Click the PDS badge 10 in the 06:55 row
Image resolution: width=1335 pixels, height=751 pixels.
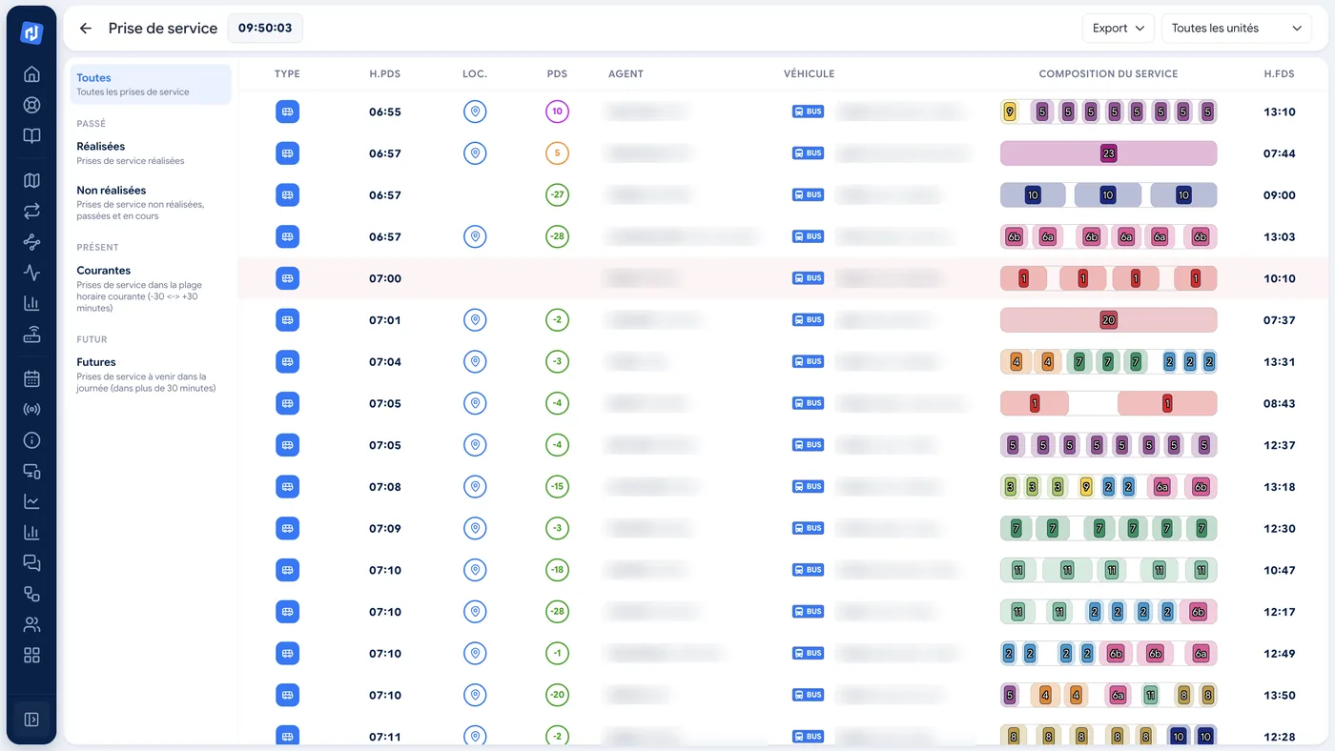click(x=558, y=112)
